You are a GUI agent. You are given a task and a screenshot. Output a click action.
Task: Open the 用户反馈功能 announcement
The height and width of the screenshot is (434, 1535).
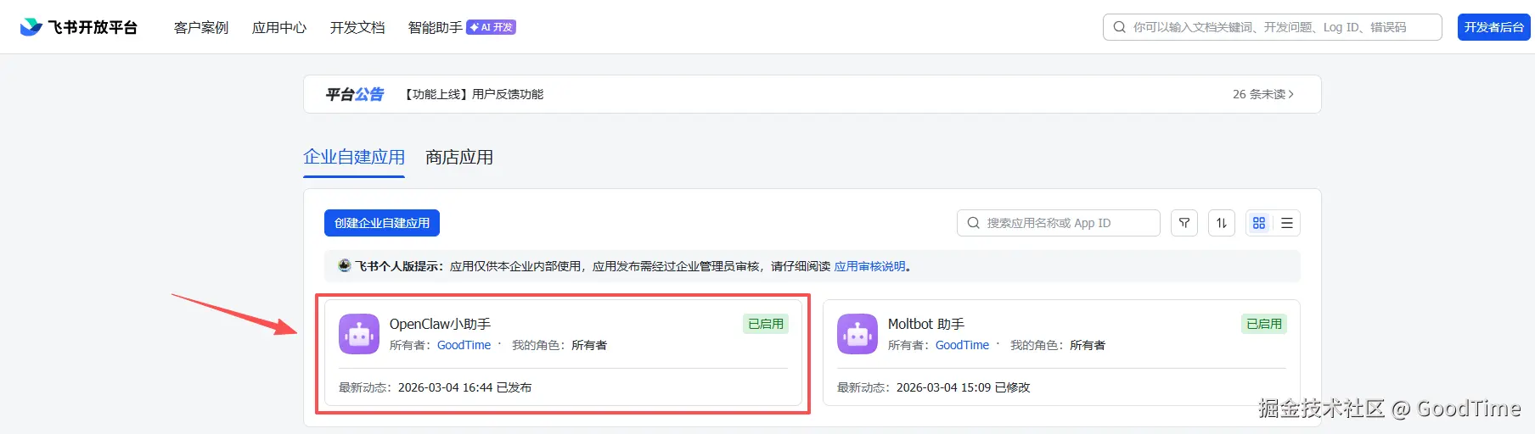(x=474, y=94)
